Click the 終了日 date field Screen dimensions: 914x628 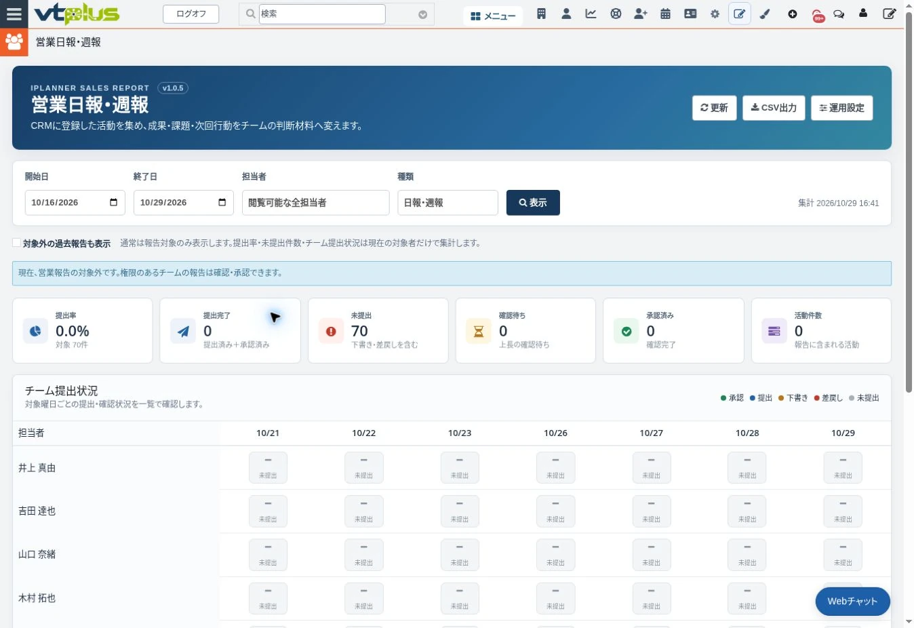click(183, 203)
